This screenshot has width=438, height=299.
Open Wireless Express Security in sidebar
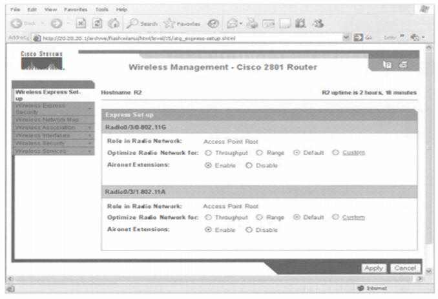54,108
